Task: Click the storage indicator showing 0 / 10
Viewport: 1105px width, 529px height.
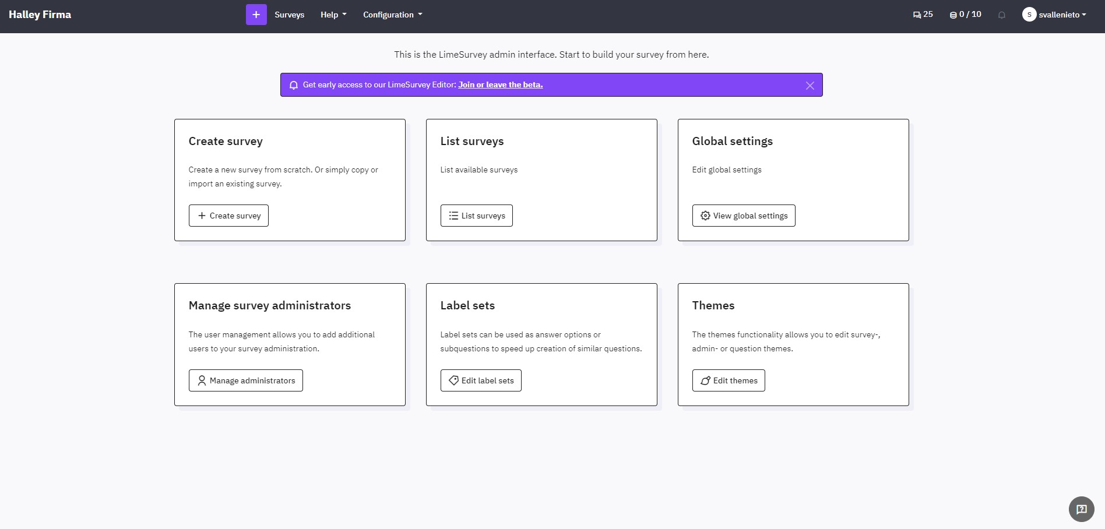Action: (x=965, y=15)
